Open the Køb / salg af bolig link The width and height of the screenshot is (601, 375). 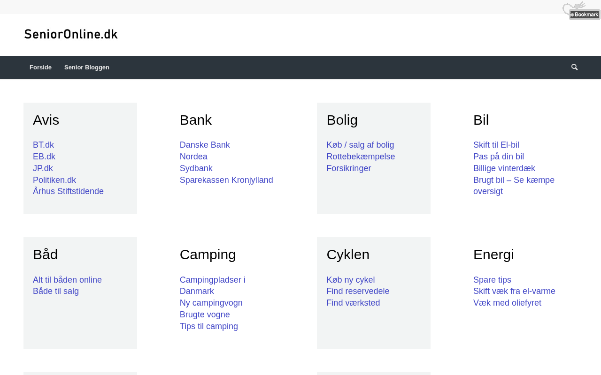click(x=360, y=145)
